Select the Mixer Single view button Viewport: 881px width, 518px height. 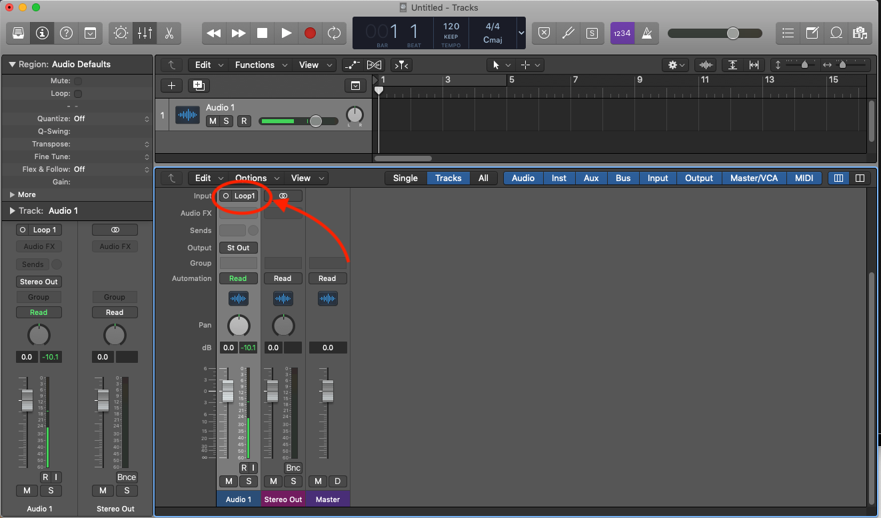click(405, 178)
